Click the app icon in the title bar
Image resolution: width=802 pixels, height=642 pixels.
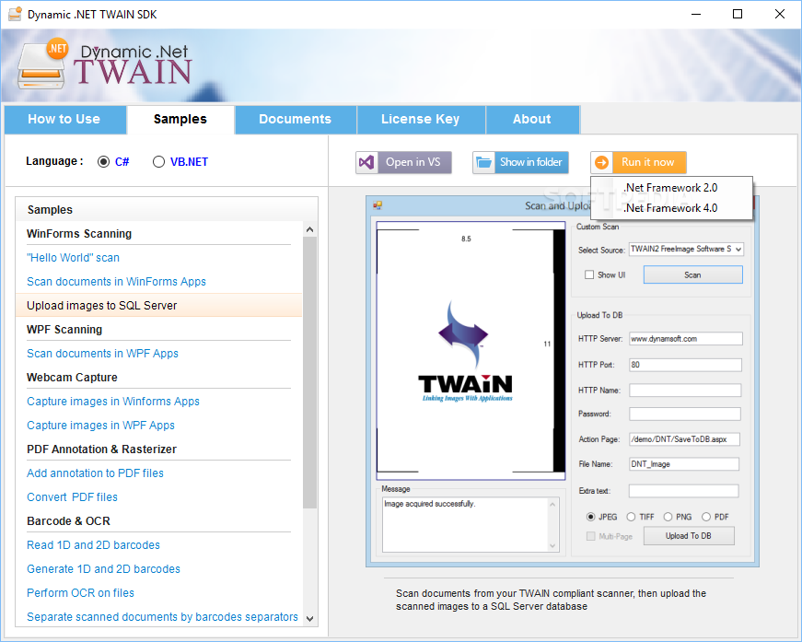pyautogui.click(x=15, y=14)
